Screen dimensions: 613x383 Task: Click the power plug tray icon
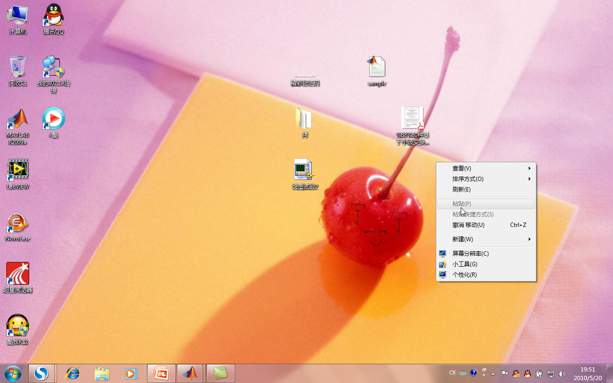tap(539, 373)
